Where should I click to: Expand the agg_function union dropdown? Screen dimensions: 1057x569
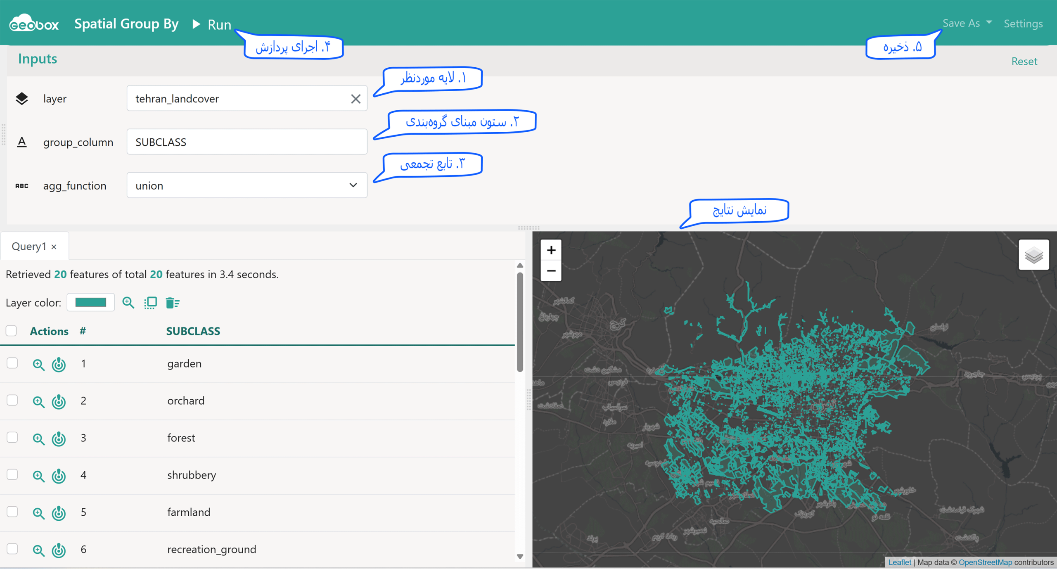pyautogui.click(x=247, y=185)
